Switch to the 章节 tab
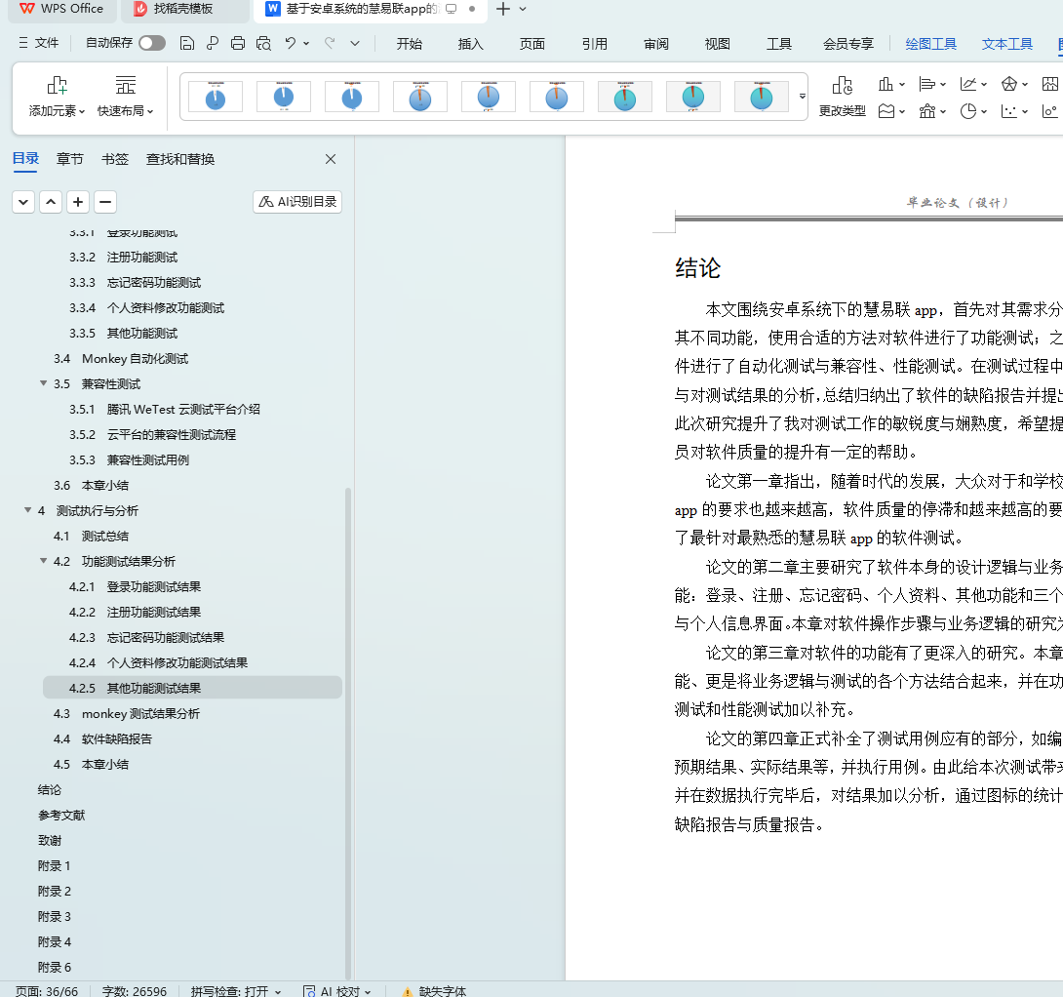Image resolution: width=1063 pixels, height=997 pixels. [70, 159]
